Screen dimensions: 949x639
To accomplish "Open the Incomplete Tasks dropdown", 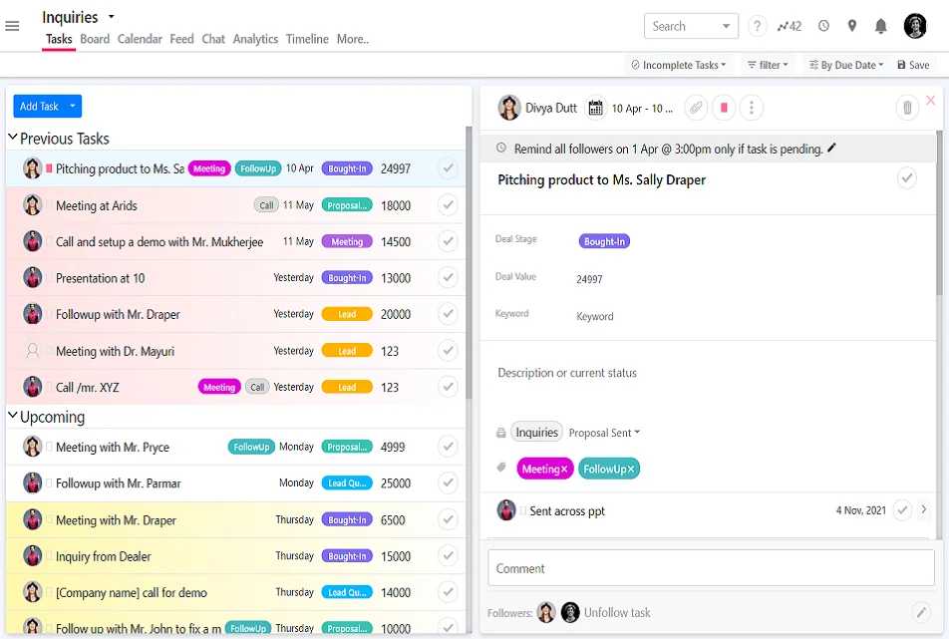I will coord(679,65).
